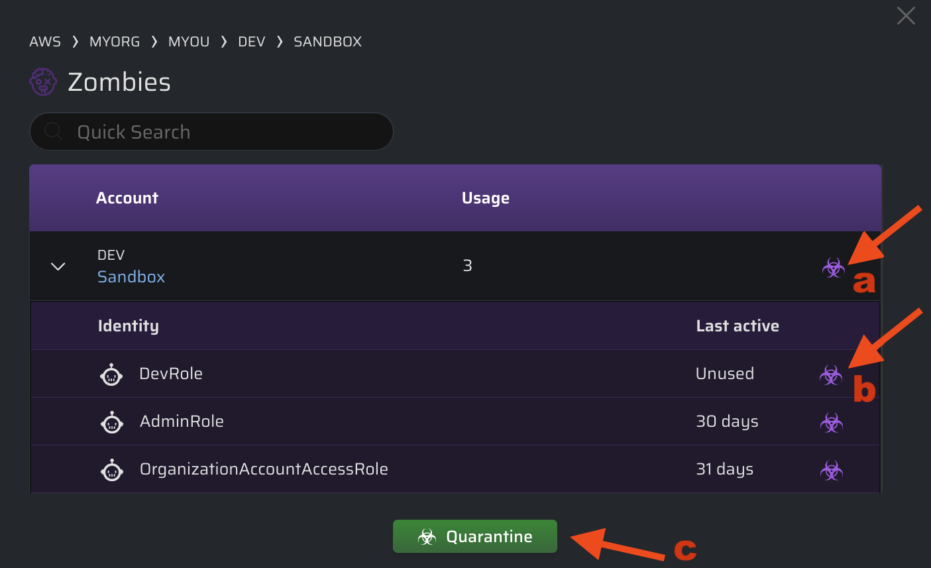Go to AWS in the breadcrumb
Screen dimensions: 931x568
point(45,42)
